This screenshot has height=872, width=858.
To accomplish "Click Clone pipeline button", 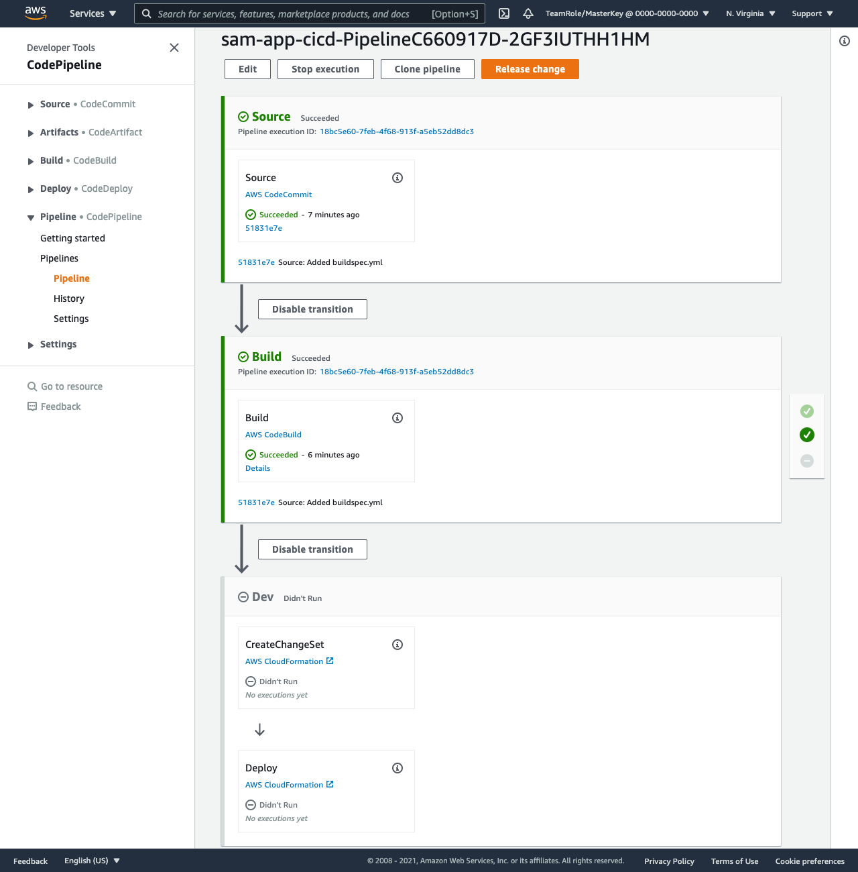I will [x=428, y=69].
